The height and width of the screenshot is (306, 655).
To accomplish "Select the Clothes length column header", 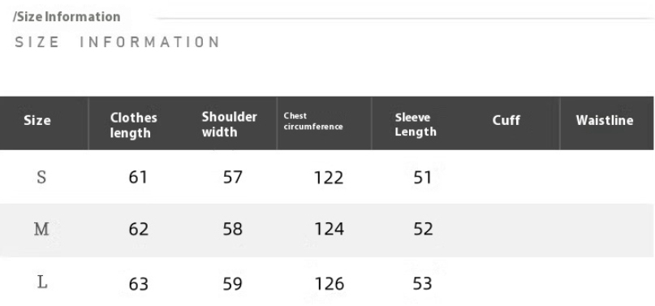I will [x=134, y=125].
